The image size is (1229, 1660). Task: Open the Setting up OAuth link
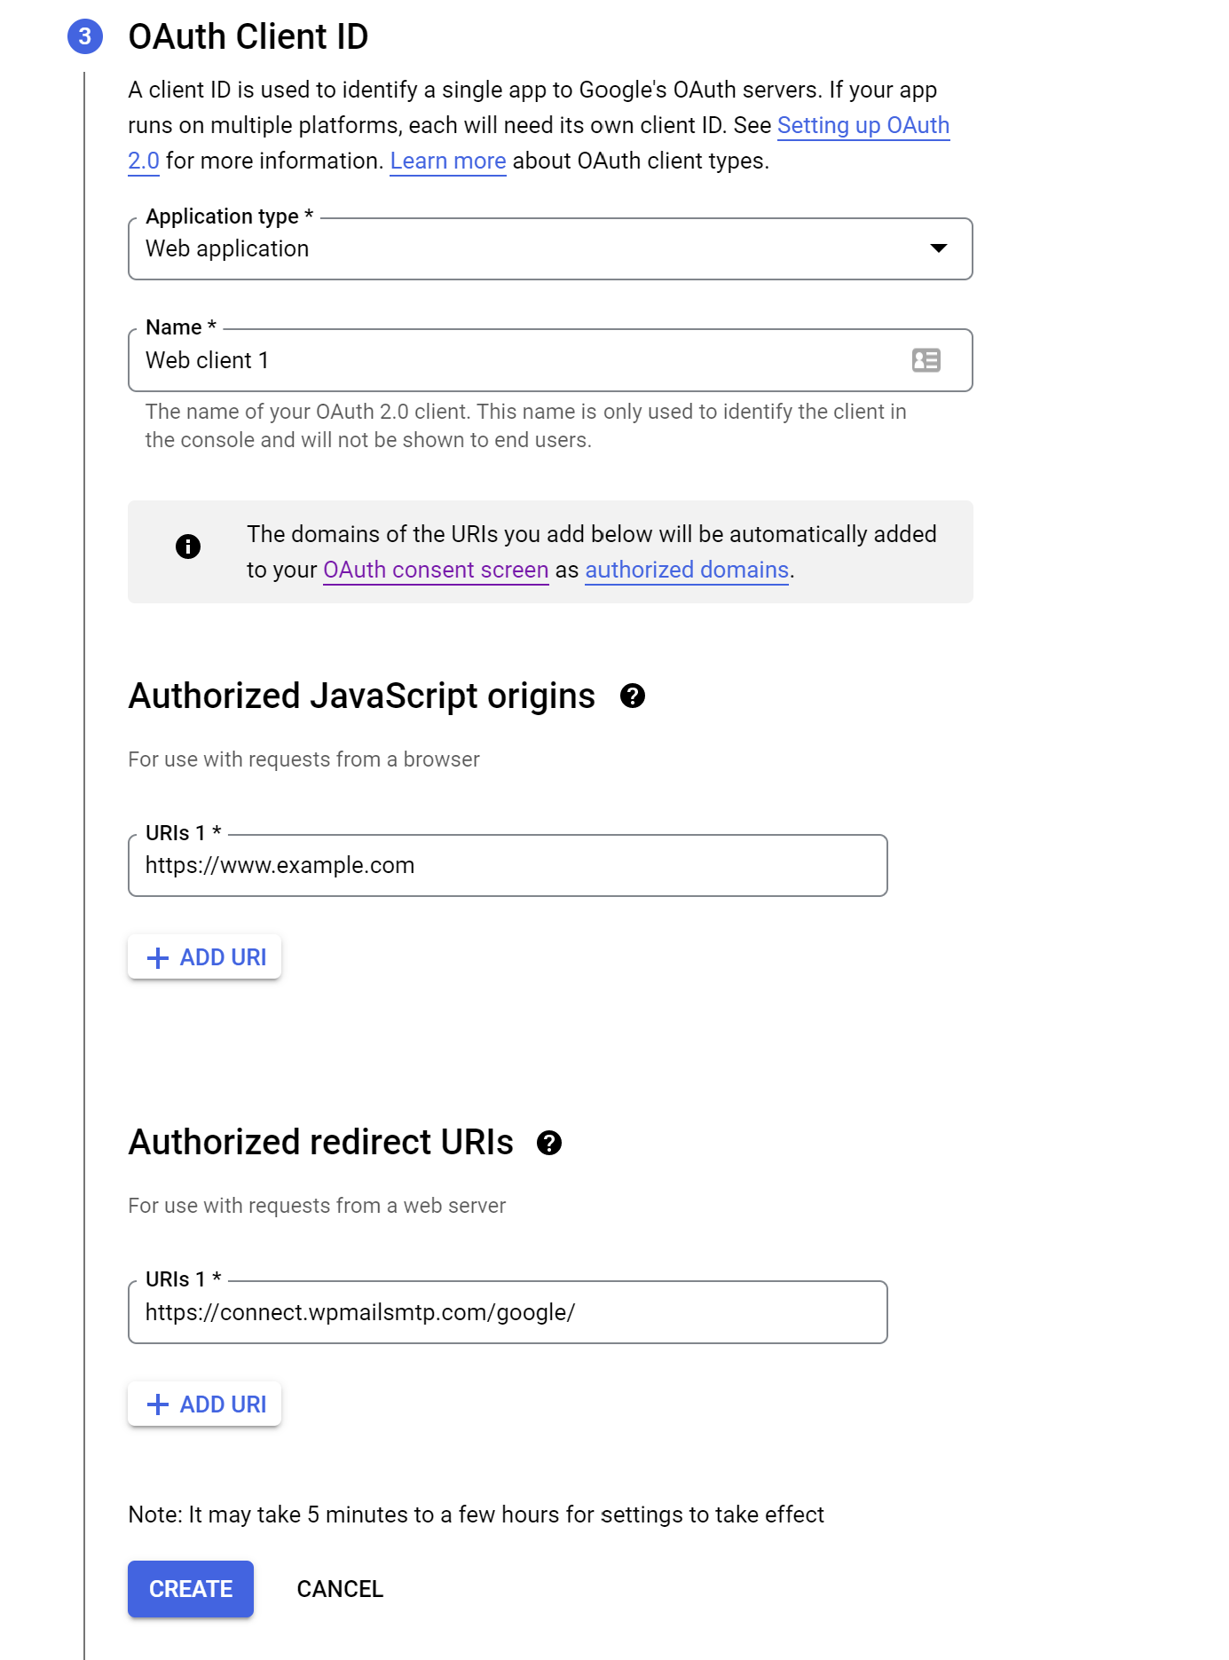[x=863, y=125]
